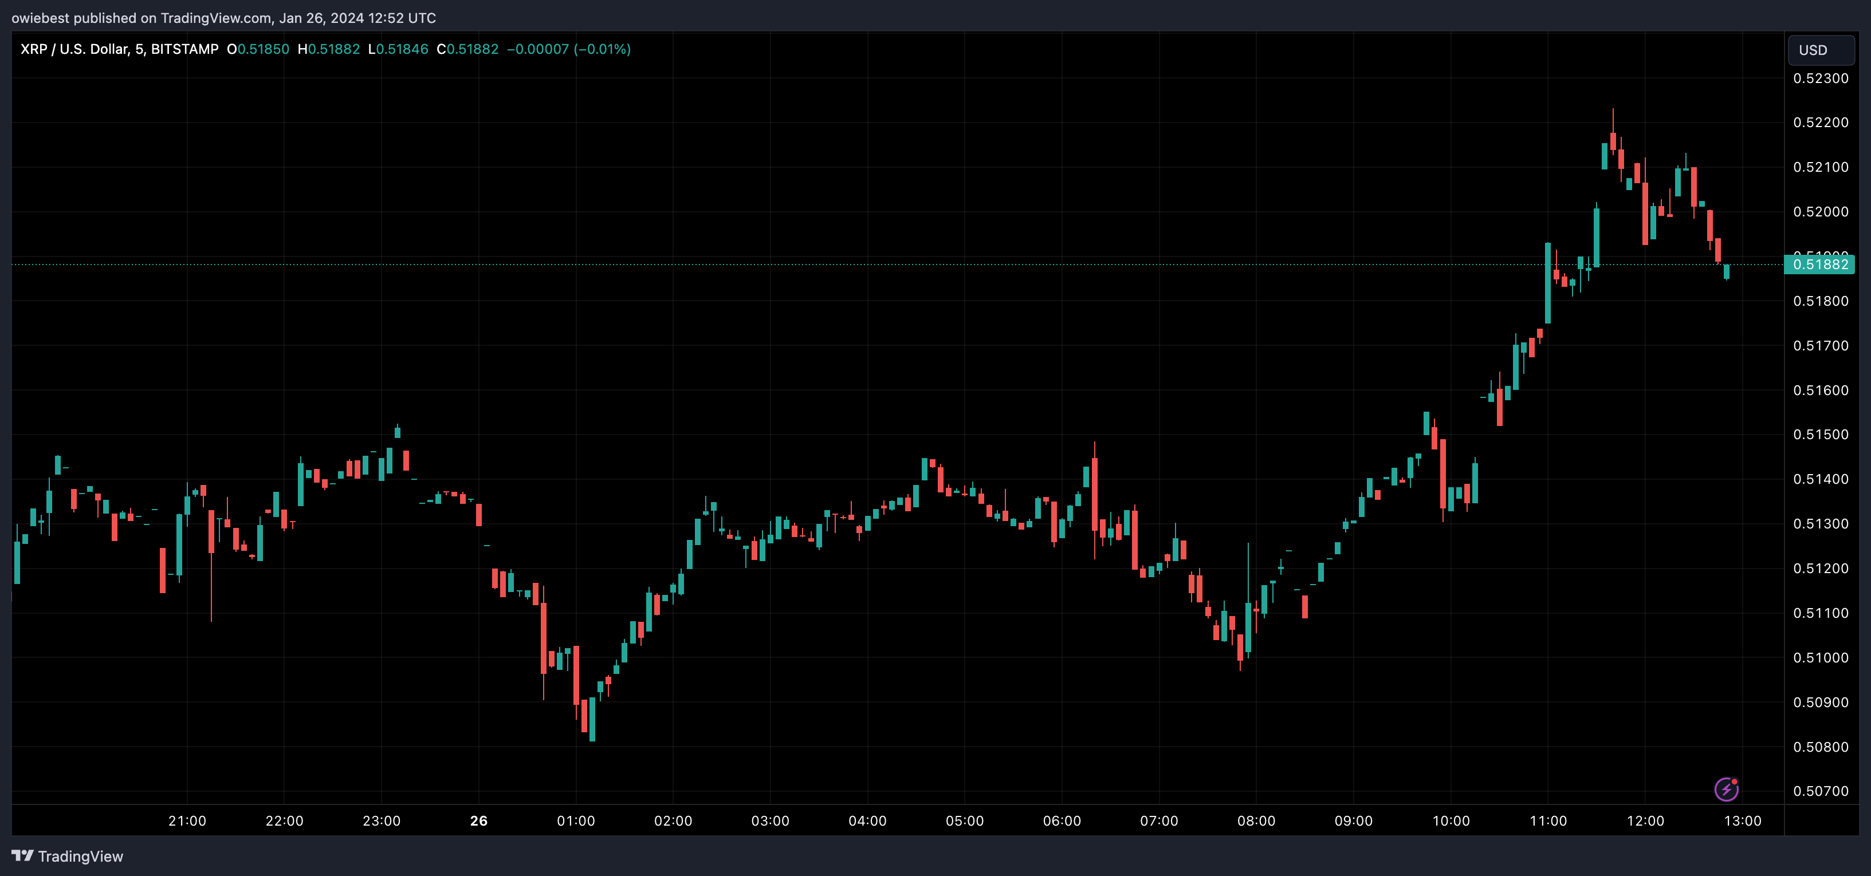
Task: Select the bold 26 date marker
Action: 479,821
